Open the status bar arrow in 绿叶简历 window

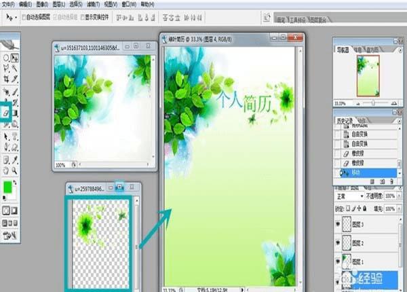coord(242,289)
